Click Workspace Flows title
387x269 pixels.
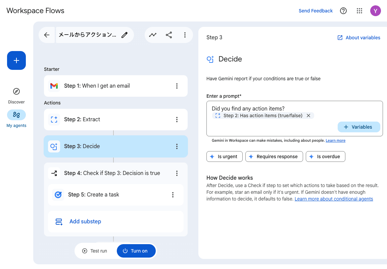[x=35, y=11]
